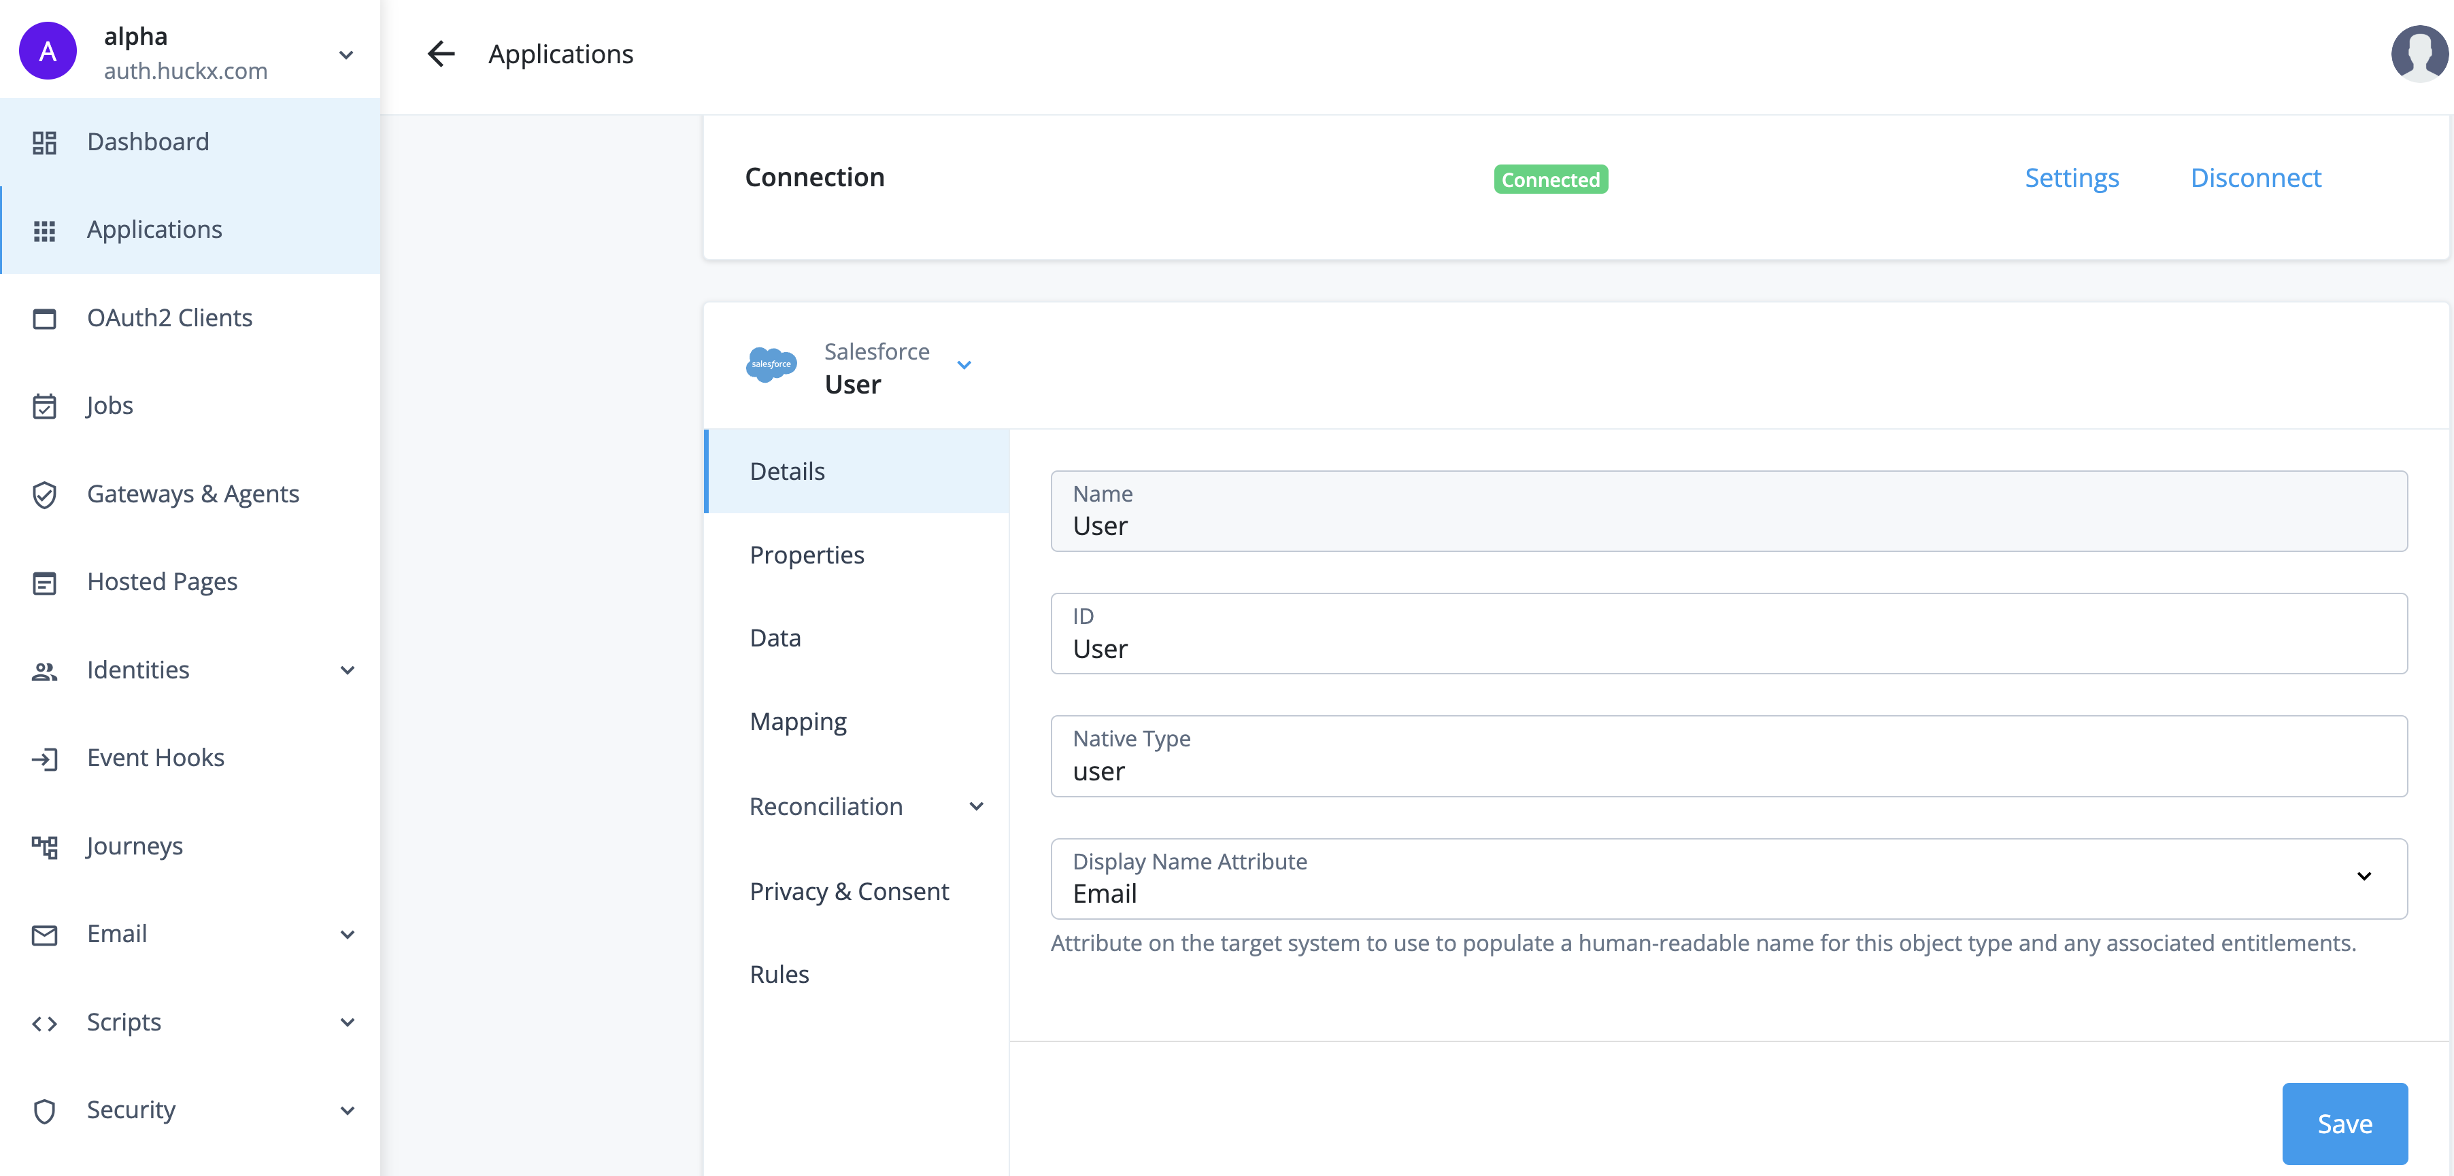Select the Properties tab

click(807, 553)
